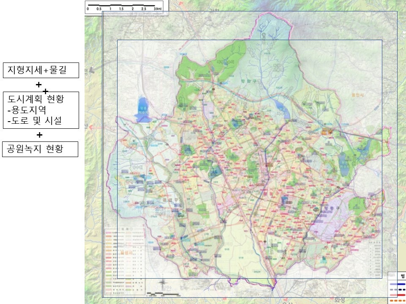This screenshot has height=304, width=406.
Task: Click the '-도로 및 시설' line
Action: 34,120
